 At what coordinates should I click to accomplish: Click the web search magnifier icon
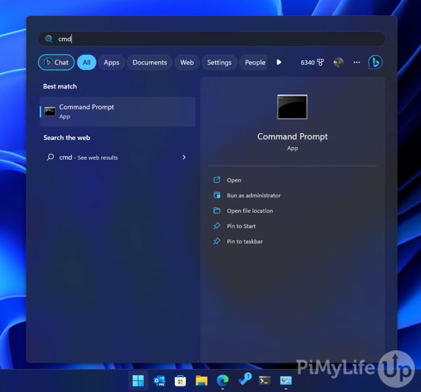click(x=50, y=157)
